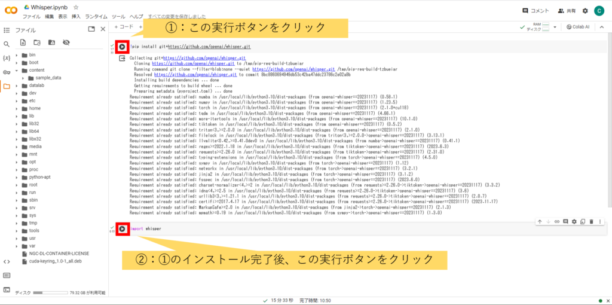Image resolution: width=612 pixels, height=305 pixels.
Task: Run the pip install whisper cell
Action: [122, 47]
